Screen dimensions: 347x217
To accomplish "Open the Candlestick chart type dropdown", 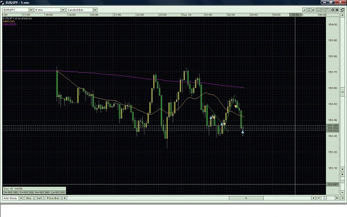I will pos(95,10).
